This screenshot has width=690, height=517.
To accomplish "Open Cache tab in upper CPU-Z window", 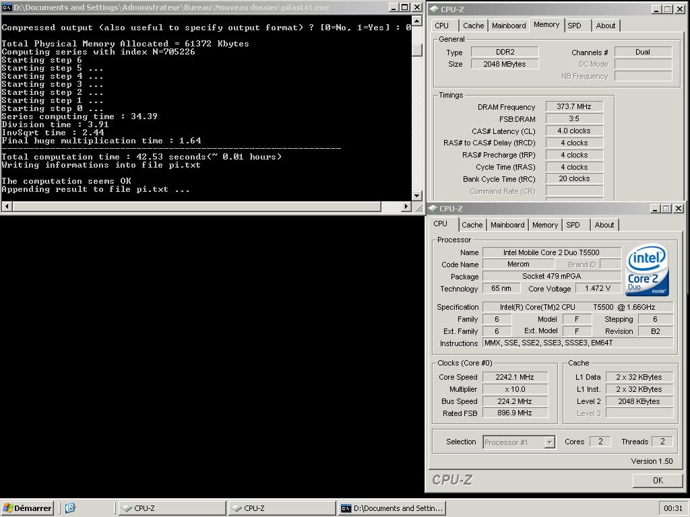I will point(474,26).
